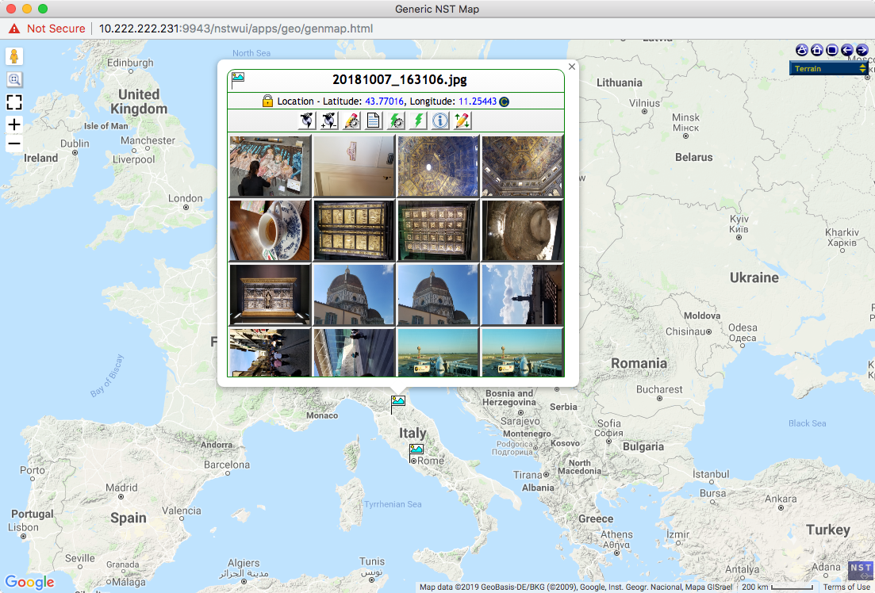The image size is (875, 593).
Task: Click the photo flag marker near Florence
Action: (397, 404)
